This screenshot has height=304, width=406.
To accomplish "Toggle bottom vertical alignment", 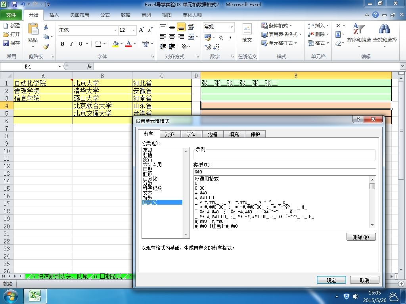I will 181,27.
